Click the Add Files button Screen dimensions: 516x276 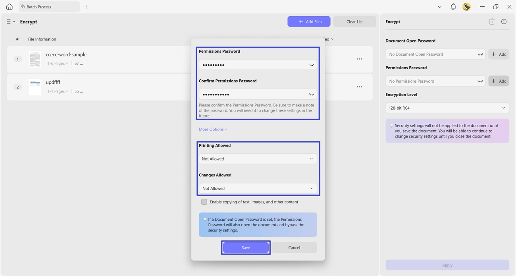pyautogui.click(x=309, y=21)
